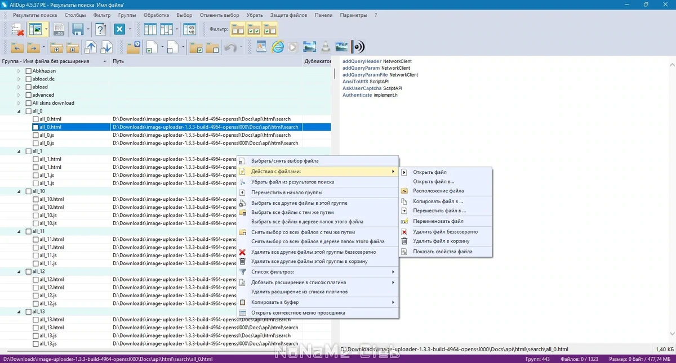Click the audio speaker icon

358,47
